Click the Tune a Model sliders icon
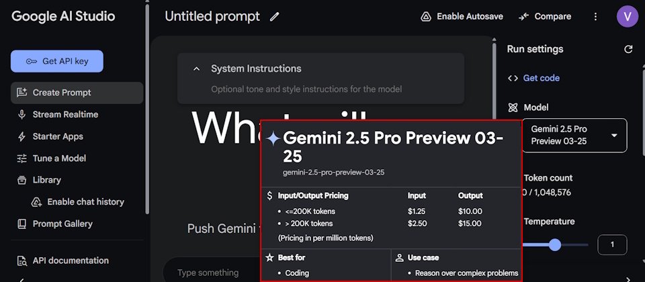The height and width of the screenshot is (282, 645). click(x=21, y=158)
